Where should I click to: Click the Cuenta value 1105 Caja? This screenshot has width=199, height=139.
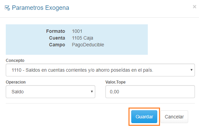pyautogui.click(x=82, y=38)
